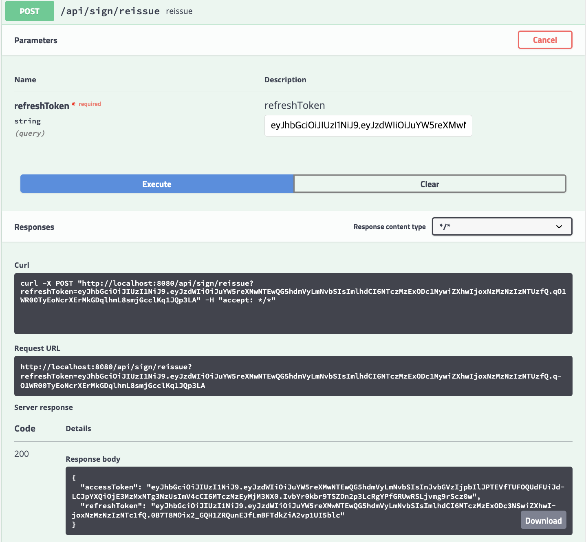
Task: Click the Clear button
Action: pos(430,184)
